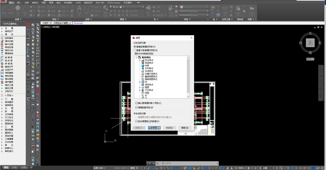Click the 倒墙角 tool icon
The image size is (326, 170).
tap(2, 57)
